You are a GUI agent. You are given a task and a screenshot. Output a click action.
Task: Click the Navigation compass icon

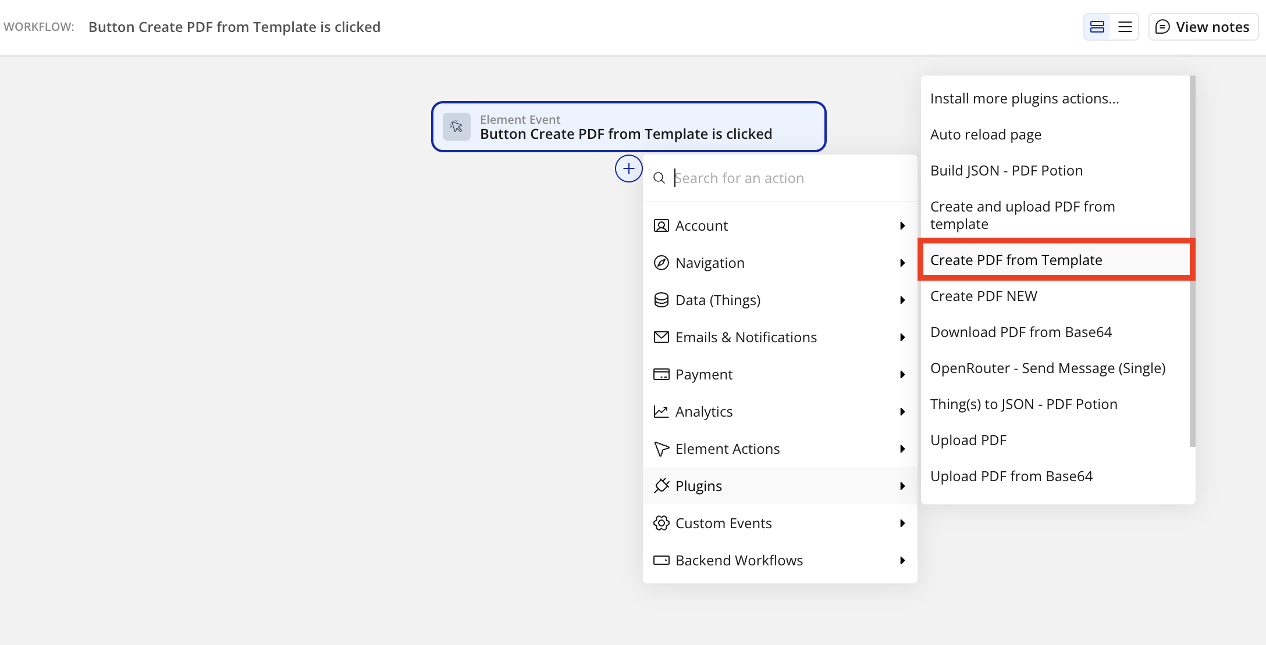(661, 263)
